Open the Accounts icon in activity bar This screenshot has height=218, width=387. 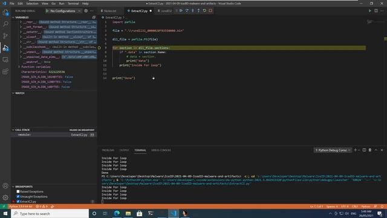(x=5, y=186)
